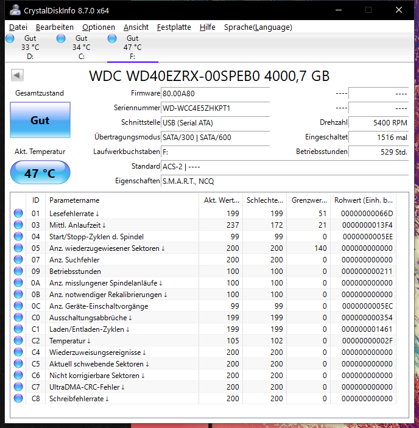
Task: Click the Übertragungsmodus SATA/300 | SATA/600 field
Action: pyautogui.click(x=216, y=138)
